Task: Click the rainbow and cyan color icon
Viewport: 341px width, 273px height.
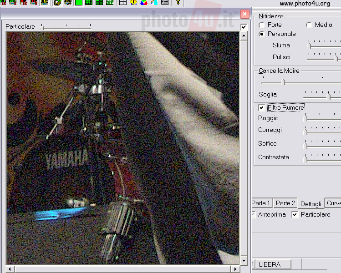Action: coord(154,2)
